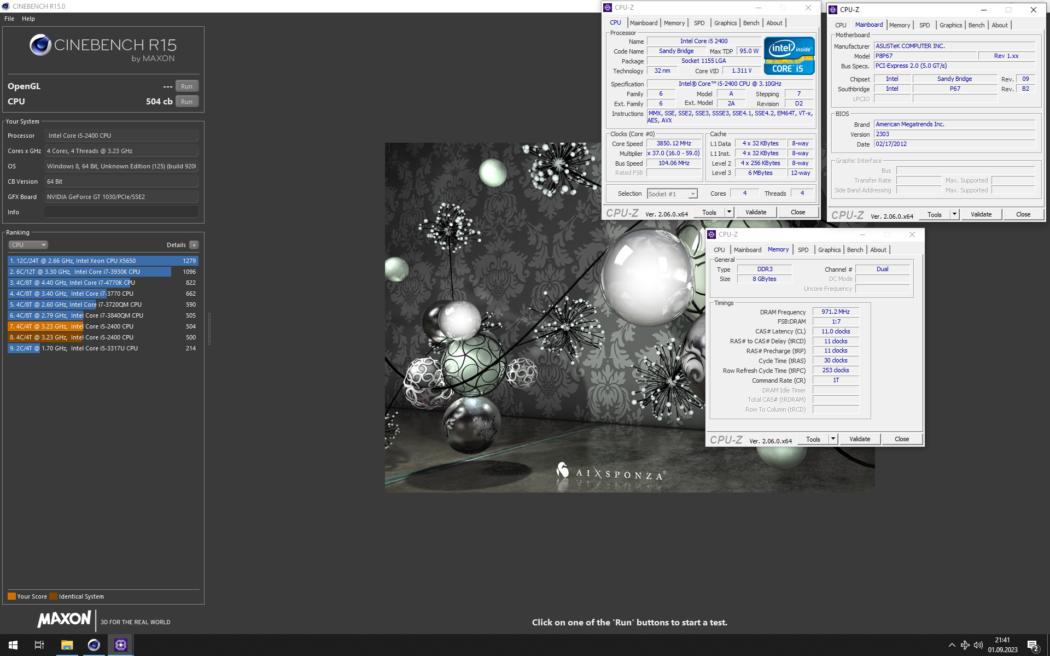1050x656 pixels.
Task: Click the orange Your Score legend swatch
Action: click(x=11, y=596)
